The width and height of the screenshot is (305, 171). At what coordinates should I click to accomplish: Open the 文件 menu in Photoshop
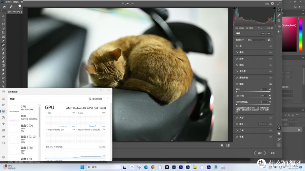(x=8, y=2)
